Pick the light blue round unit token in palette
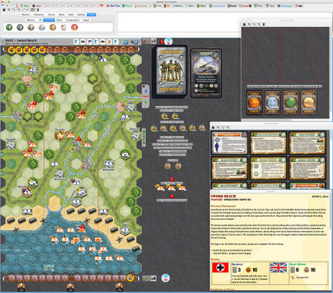 pos(42,27)
